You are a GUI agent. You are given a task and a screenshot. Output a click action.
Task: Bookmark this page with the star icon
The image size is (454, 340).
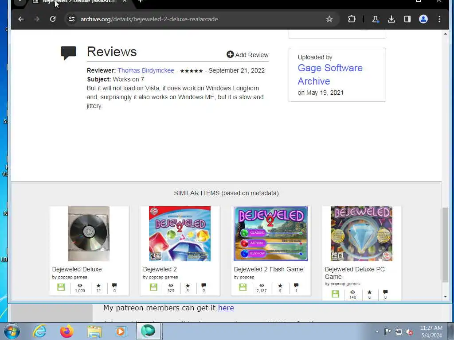[x=329, y=19]
